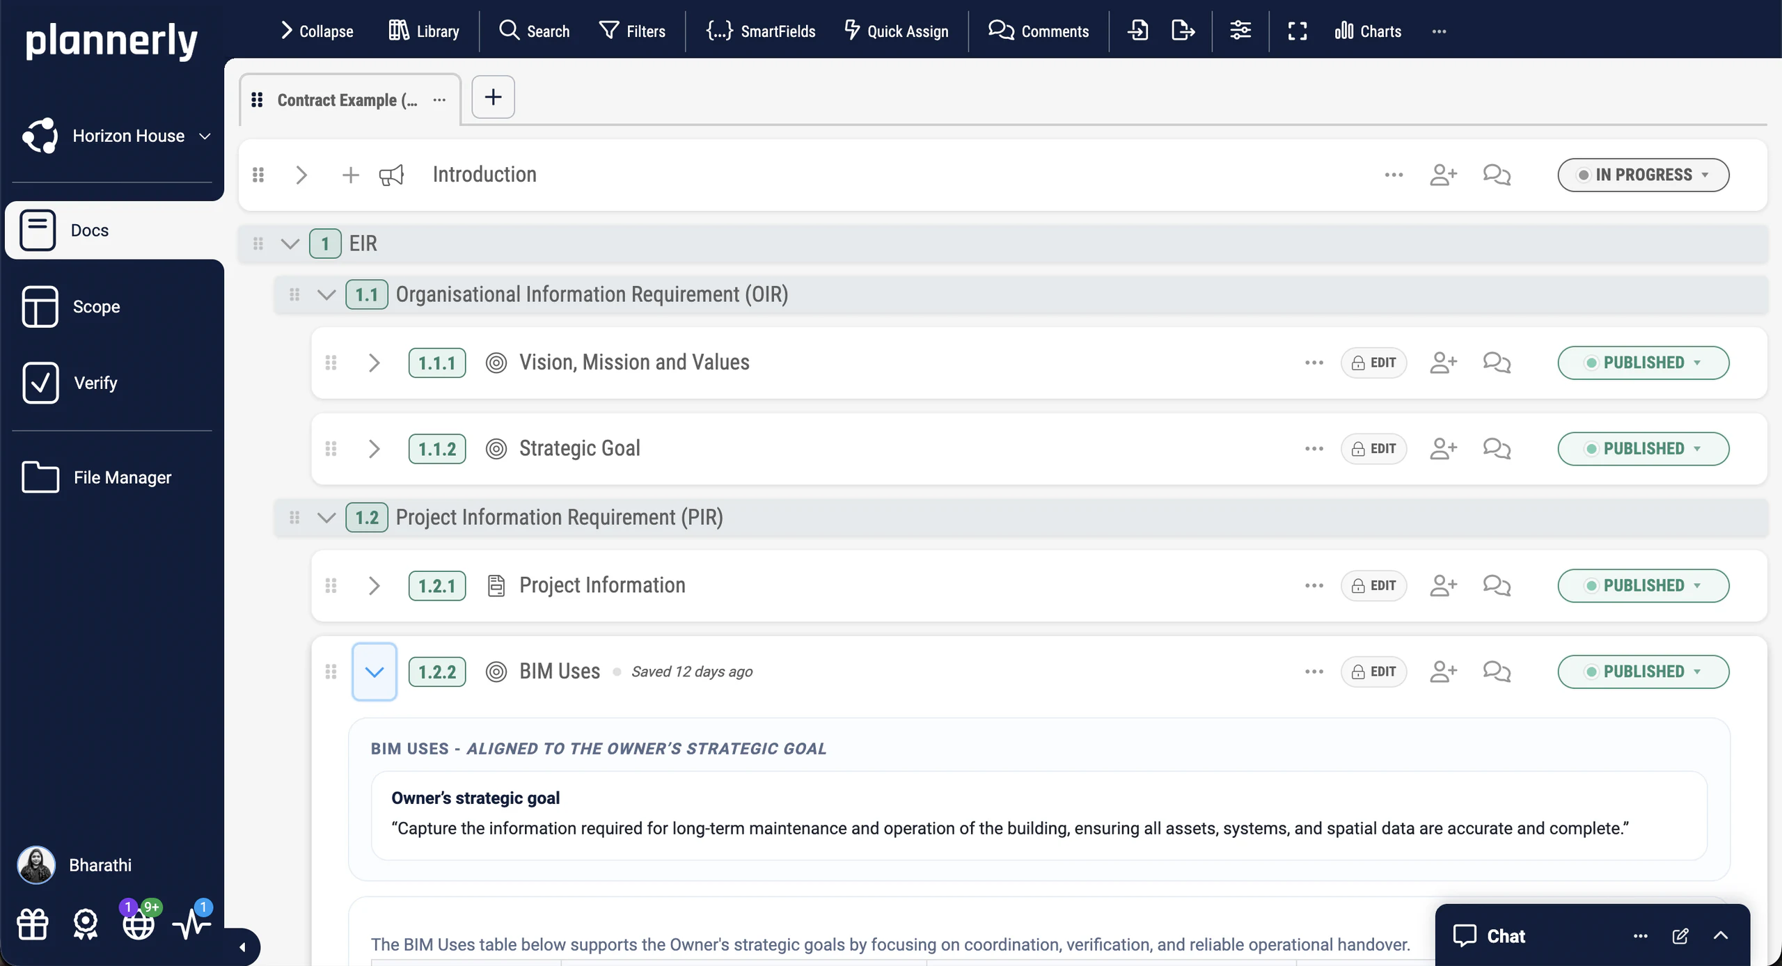Collapse the Organisational Information Requirement (OIR) section

pos(326,294)
